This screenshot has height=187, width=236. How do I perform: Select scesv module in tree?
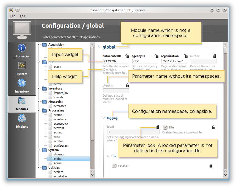57,66
